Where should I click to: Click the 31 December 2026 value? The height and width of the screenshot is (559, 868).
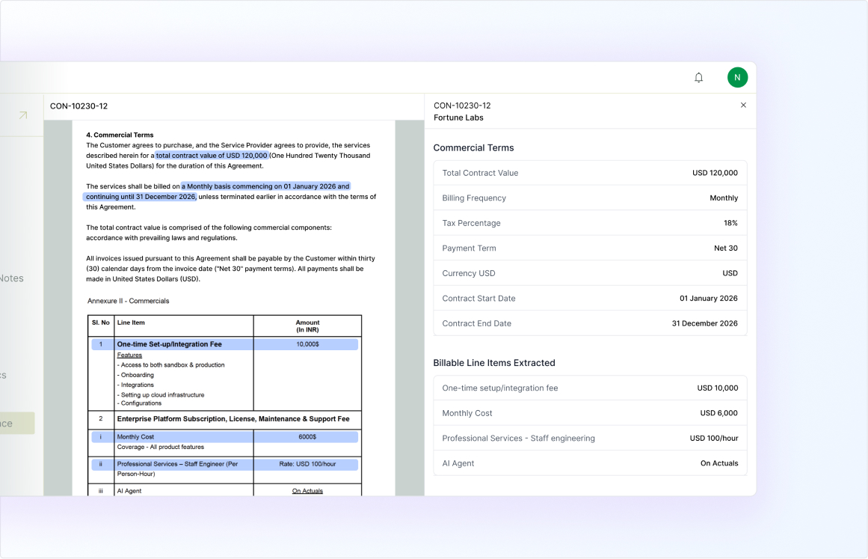(705, 323)
